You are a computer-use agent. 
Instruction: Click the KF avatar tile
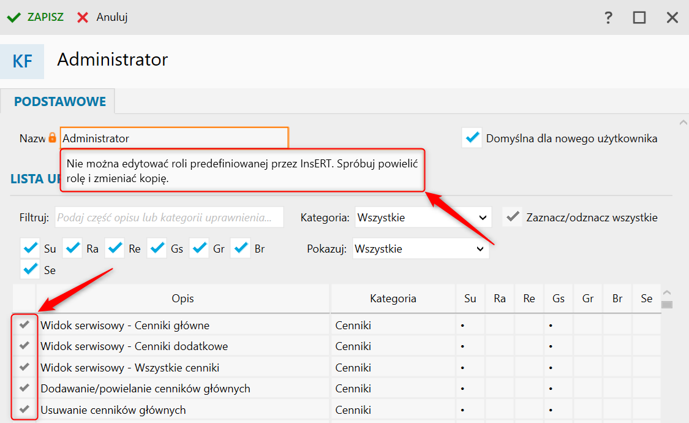[22, 61]
